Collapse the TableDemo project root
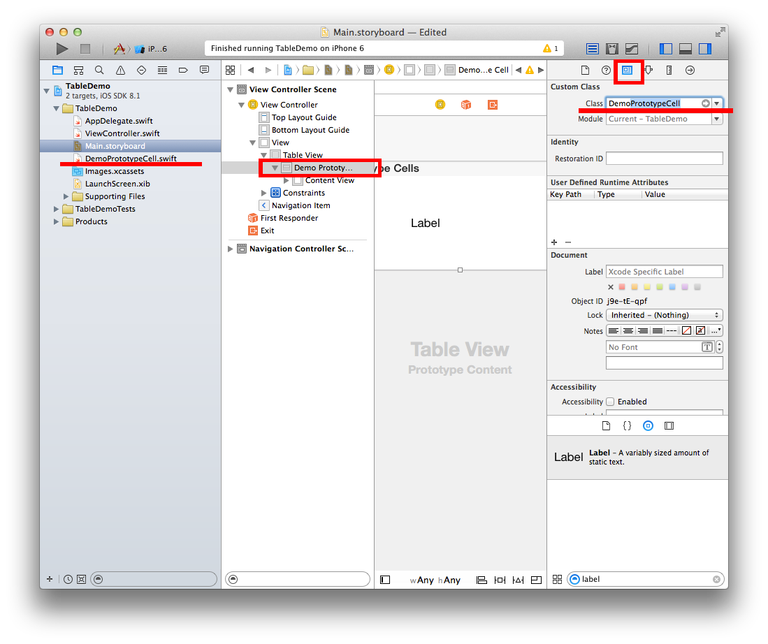 click(47, 91)
